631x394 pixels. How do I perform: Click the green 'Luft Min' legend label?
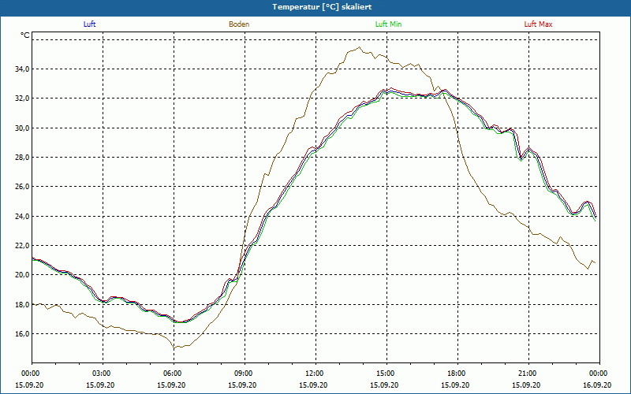(388, 24)
